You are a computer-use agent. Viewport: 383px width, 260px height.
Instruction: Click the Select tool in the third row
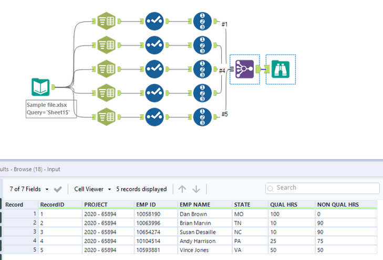154,69
